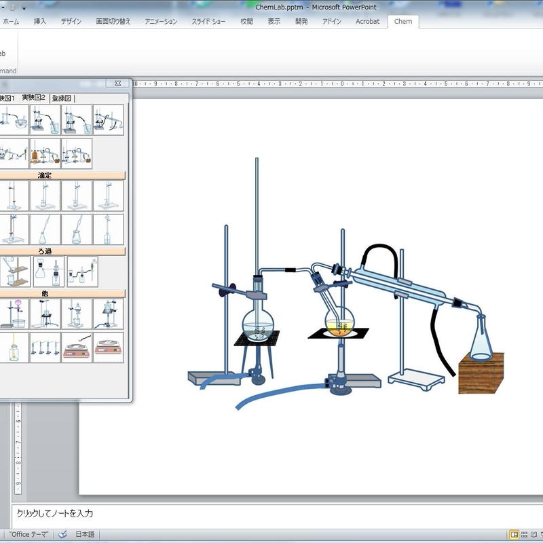Choose the heated flask with blue gas hose thumbnail
The height and width of the screenshot is (543, 543).
[x=109, y=314]
